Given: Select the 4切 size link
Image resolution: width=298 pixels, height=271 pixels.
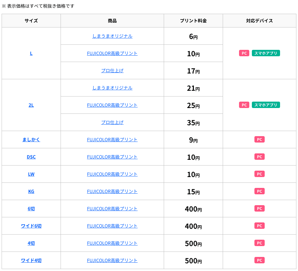Looking at the screenshot, I should tap(31, 243).
